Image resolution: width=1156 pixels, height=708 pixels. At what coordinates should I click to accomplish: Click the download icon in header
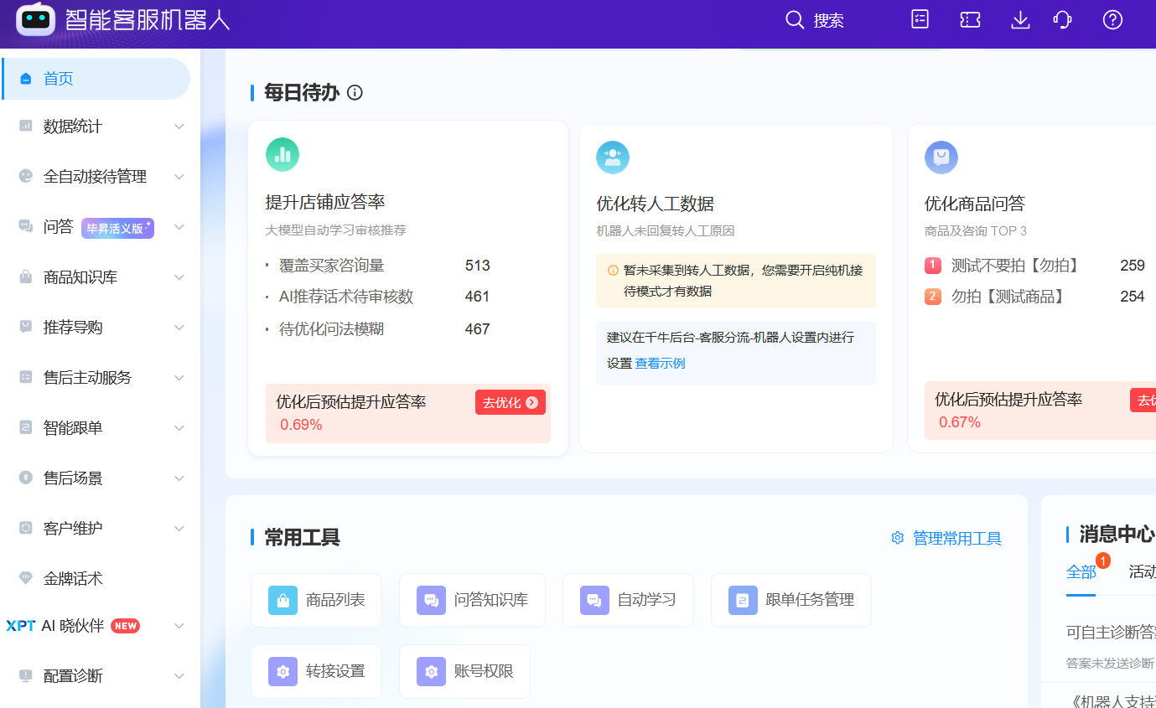coord(1020,20)
